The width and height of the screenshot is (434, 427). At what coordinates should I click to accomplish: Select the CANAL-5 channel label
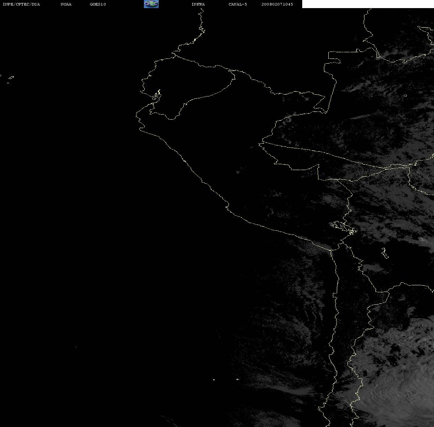238,4
